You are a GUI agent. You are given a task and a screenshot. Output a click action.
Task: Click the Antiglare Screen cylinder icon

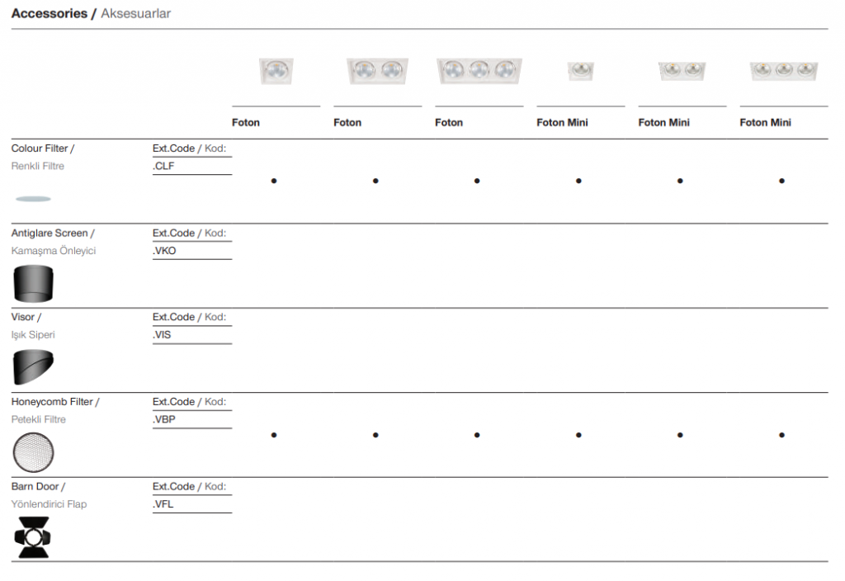tap(33, 284)
